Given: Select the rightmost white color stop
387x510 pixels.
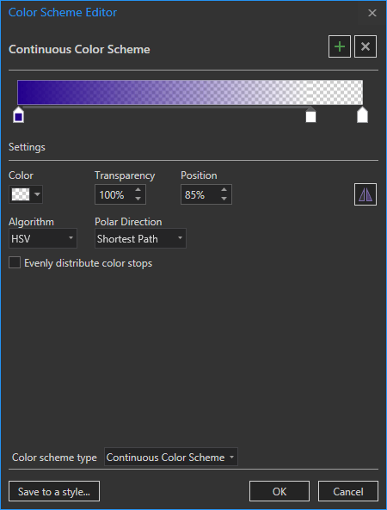Looking at the screenshot, I should tap(362, 115).
